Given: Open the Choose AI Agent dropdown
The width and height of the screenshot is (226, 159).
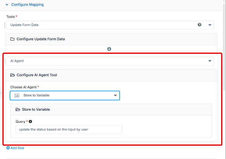Looking at the screenshot, I should tap(65, 96).
